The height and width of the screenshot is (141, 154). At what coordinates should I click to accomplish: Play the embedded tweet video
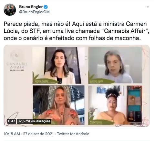77,86
